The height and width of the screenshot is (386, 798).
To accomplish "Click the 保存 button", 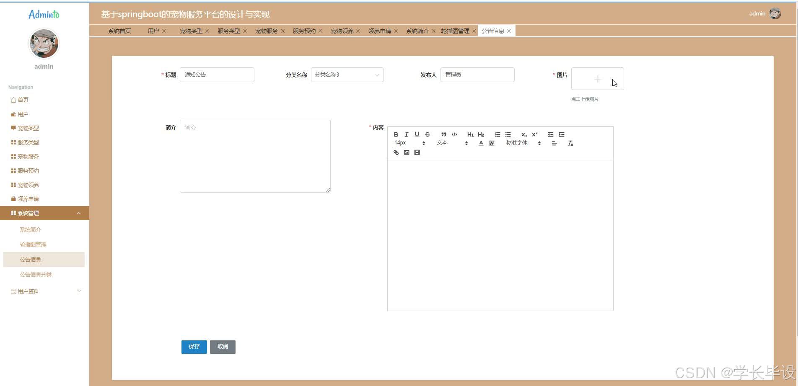I will point(194,347).
